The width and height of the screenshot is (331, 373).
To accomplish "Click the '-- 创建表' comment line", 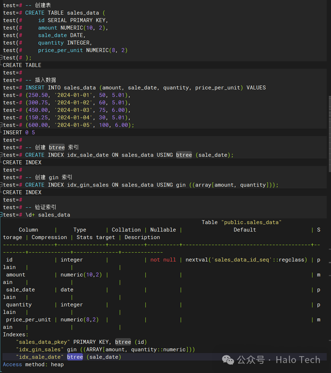I will coord(38,5).
